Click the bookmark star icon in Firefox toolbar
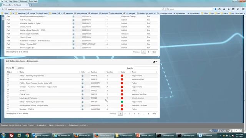 [215, 9]
